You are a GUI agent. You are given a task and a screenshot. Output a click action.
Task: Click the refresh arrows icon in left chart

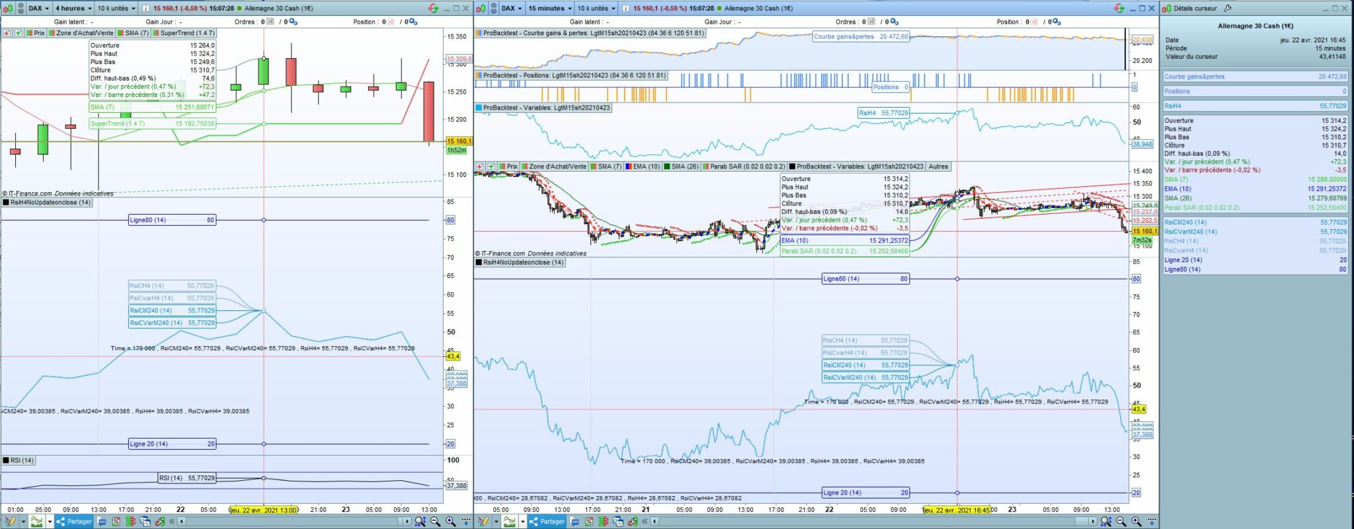pos(433,9)
